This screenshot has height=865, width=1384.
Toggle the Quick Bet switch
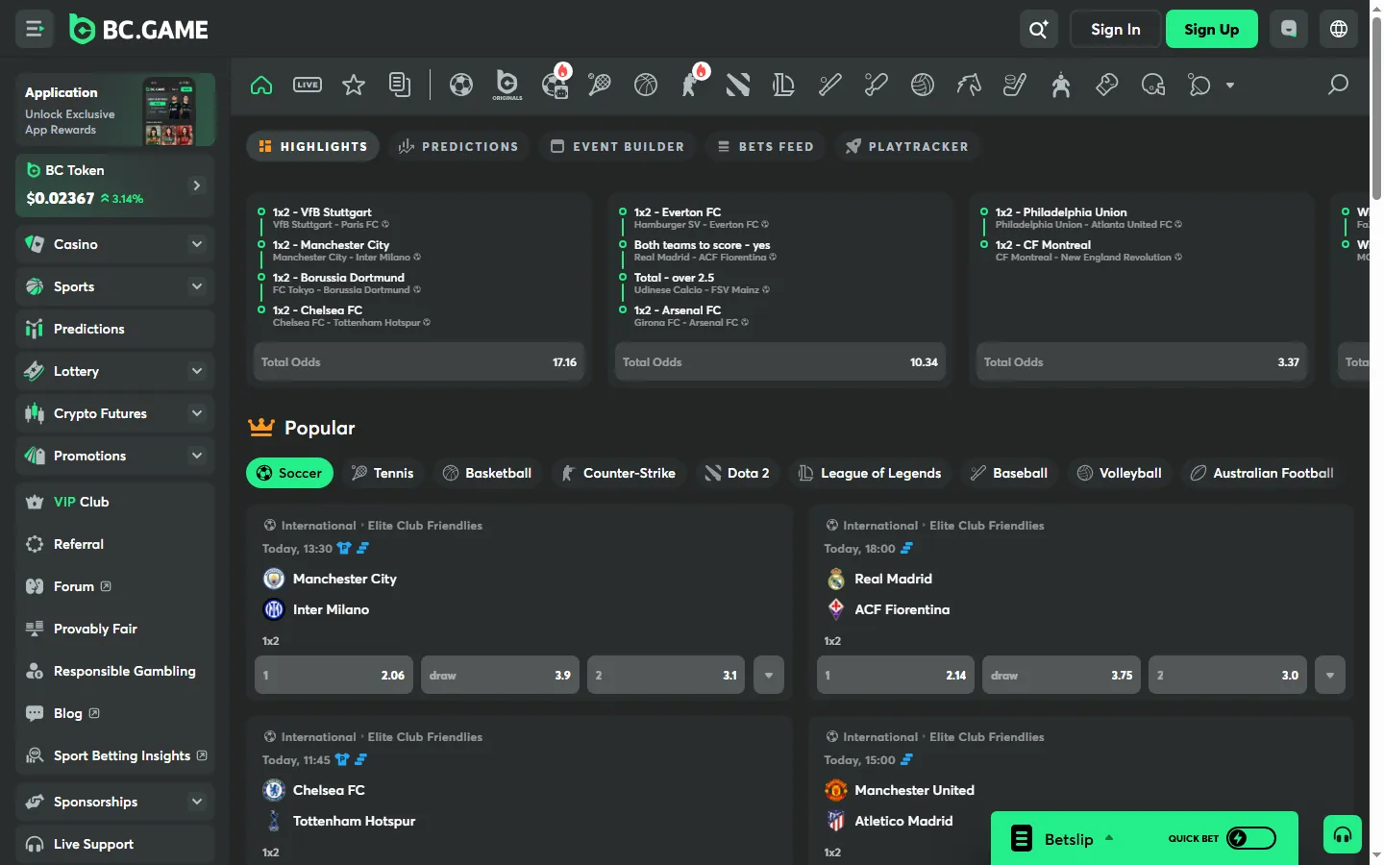pos(1251,838)
